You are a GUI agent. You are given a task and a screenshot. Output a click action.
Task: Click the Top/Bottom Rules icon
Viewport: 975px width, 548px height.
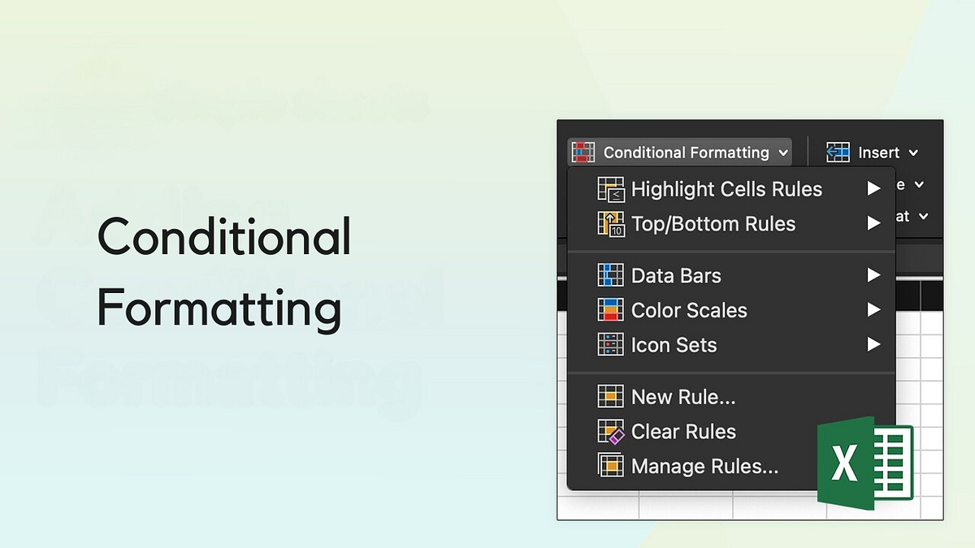(x=612, y=224)
